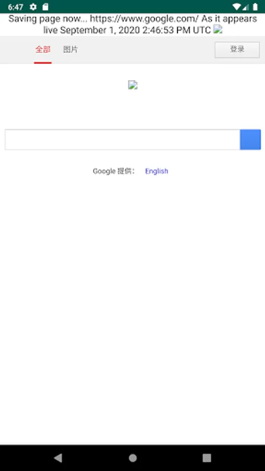Tap the Android home circle button

pyautogui.click(x=132, y=458)
